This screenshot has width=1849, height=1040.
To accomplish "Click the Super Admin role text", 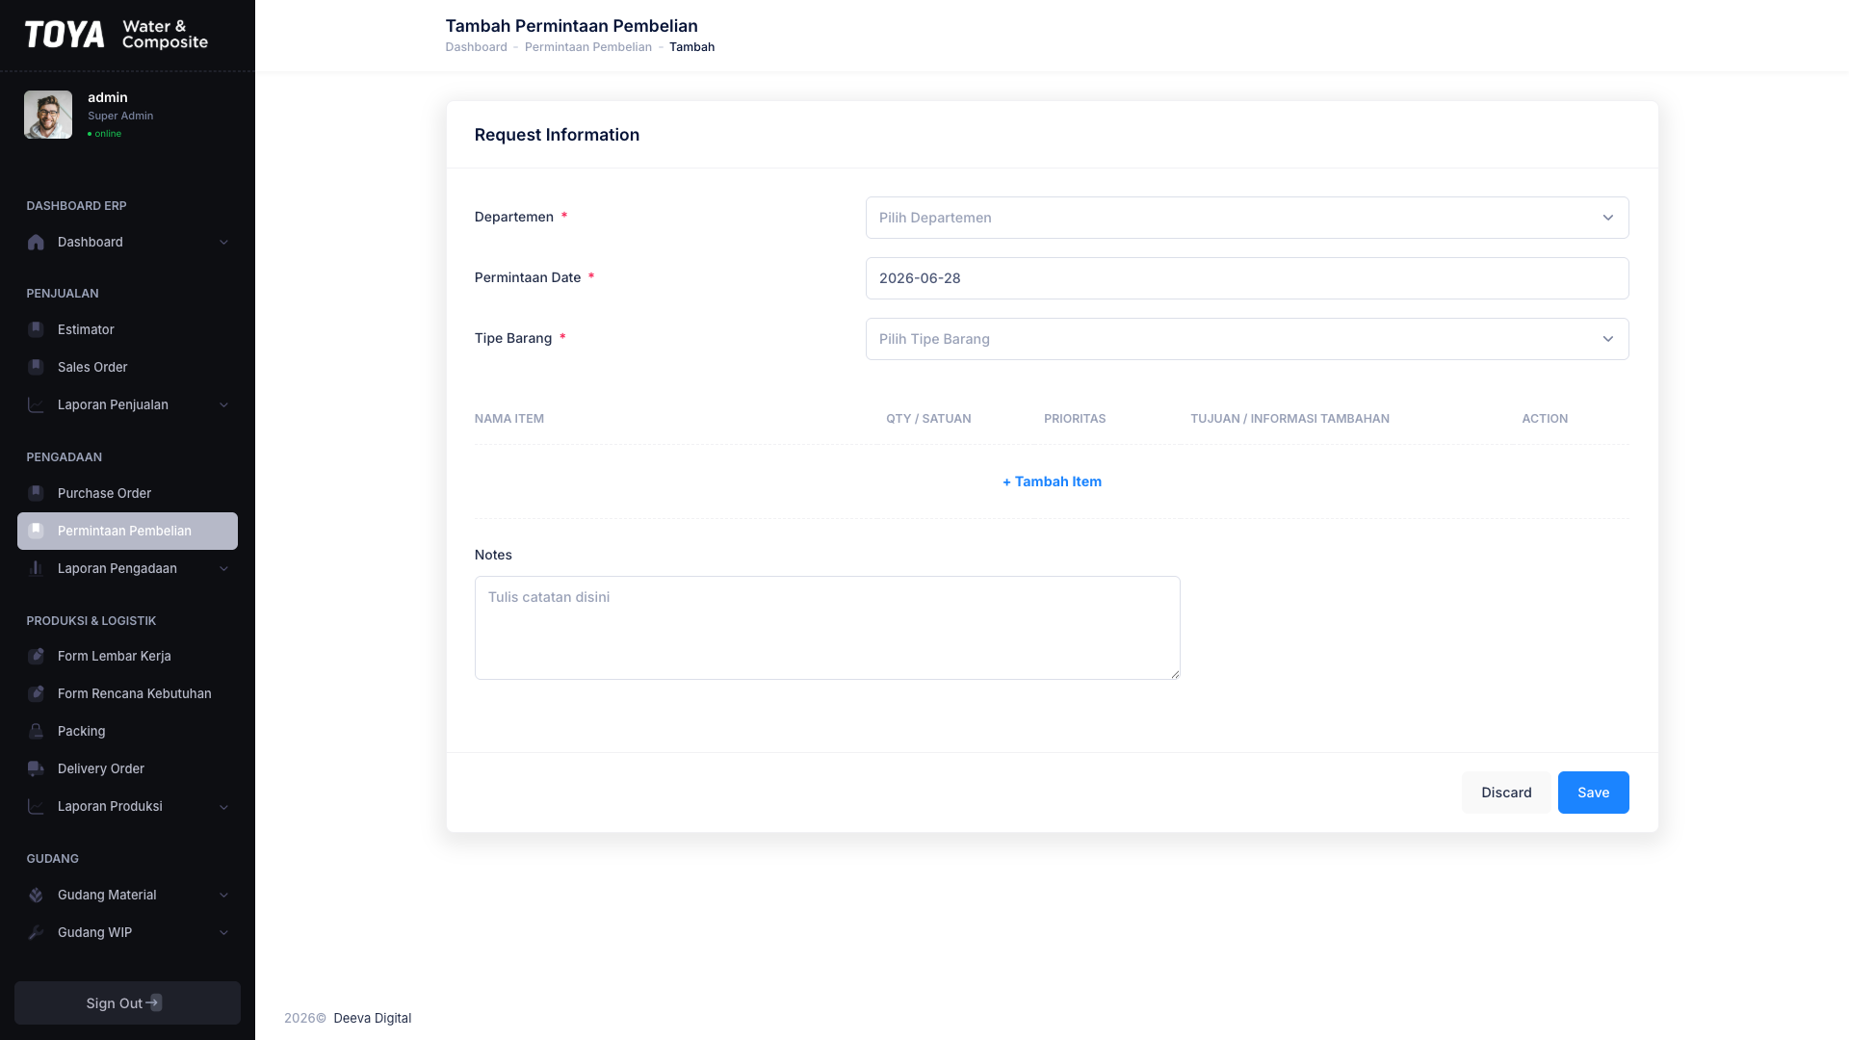I will [x=120, y=116].
